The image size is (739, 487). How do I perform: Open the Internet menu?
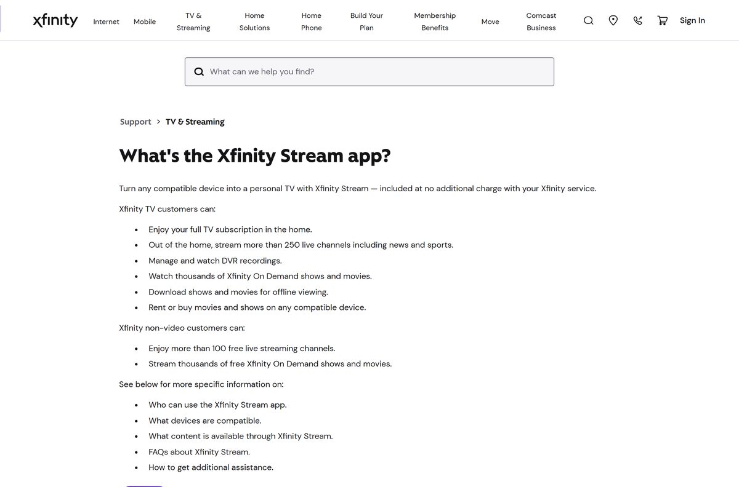click(107, 22)
